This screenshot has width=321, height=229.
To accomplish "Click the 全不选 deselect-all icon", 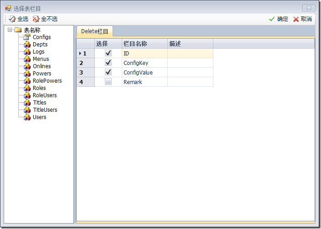I will (x=36, y=19).
